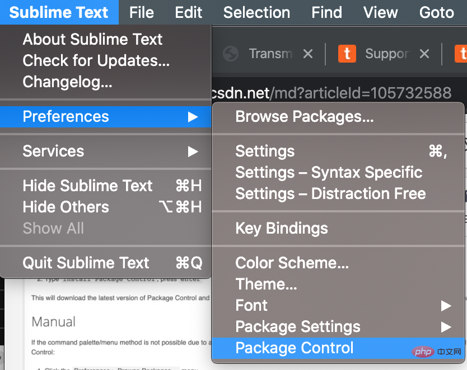This screenshot has width=467, height=370.
Task: Open the File menu
Action: click(142, 12)
